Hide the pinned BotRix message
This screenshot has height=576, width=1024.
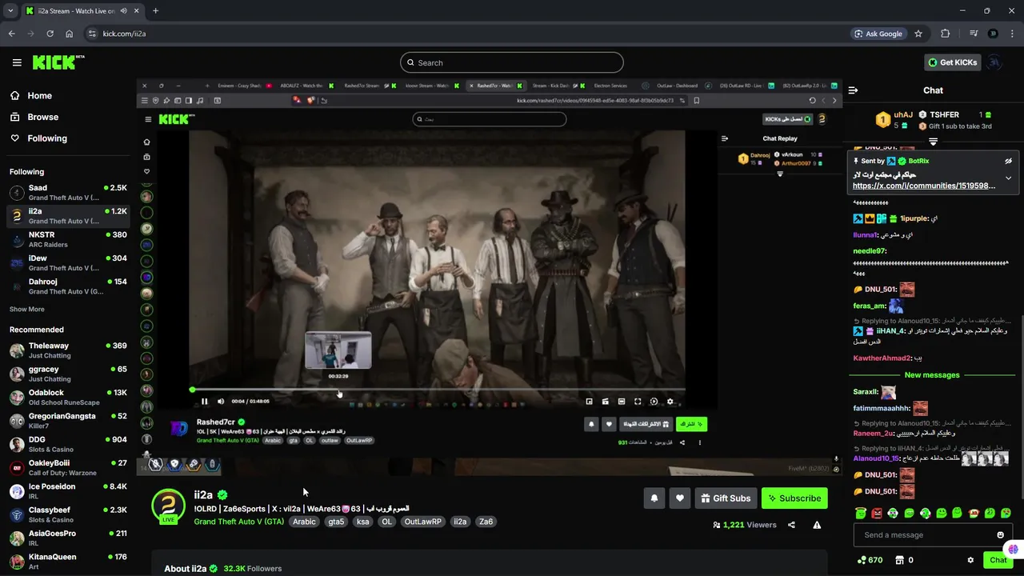(x=1008, y=161)
